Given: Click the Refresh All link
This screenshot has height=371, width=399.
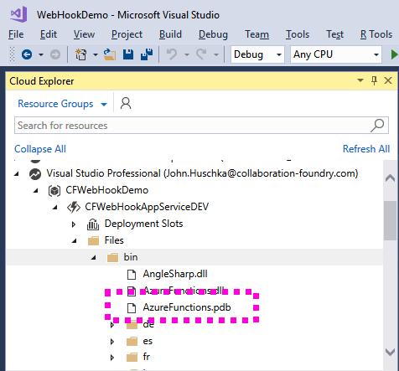Looking at the screenshot, I should pos(366,149).
